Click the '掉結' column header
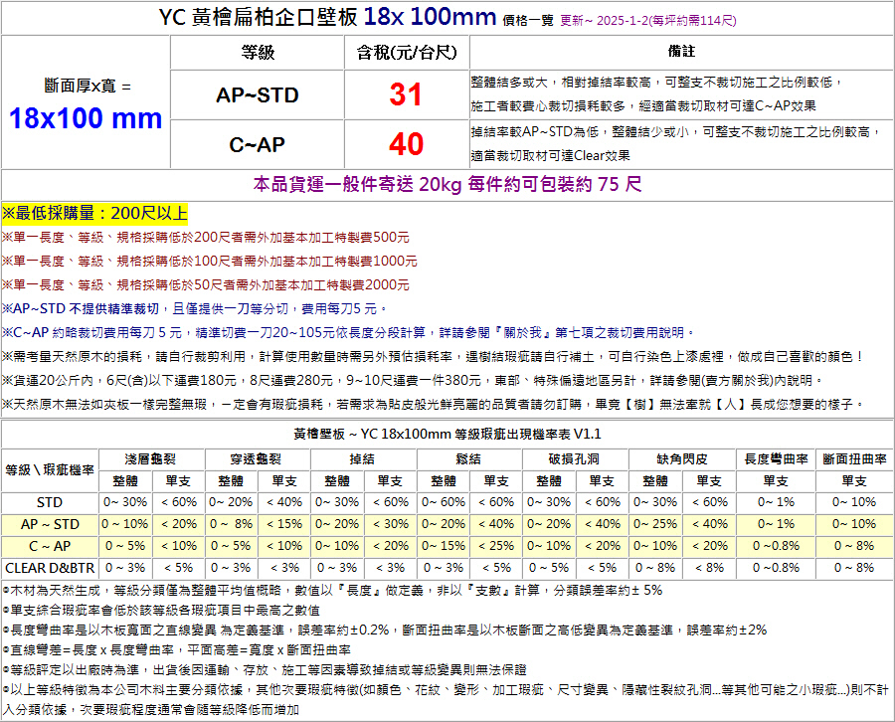Image resolution: width=895 pixels, height=722 pixels. 362,459
